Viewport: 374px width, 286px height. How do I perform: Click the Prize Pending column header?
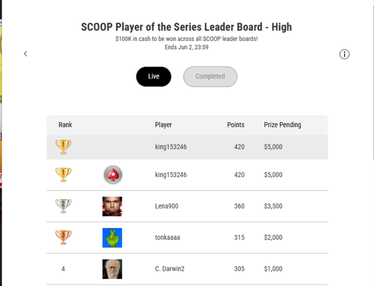283,125
